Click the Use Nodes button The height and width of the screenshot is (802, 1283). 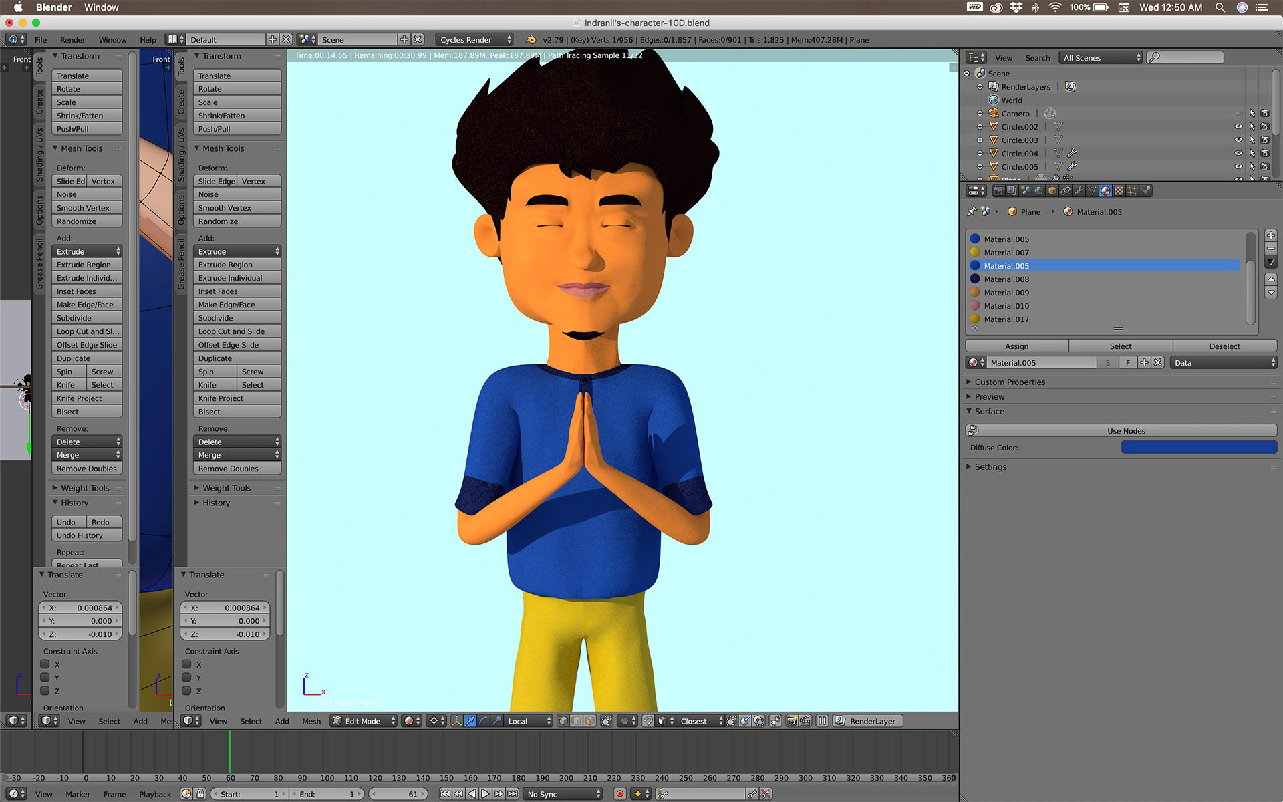click(x=1125, y=430)
